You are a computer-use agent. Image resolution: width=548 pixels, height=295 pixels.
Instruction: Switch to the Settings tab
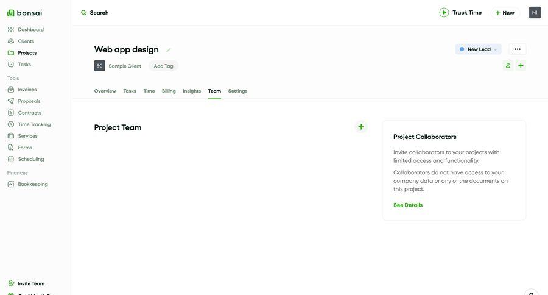tap(237, 91)
